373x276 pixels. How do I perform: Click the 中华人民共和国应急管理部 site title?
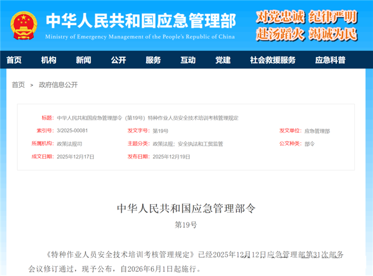click(x=140, y=21)
